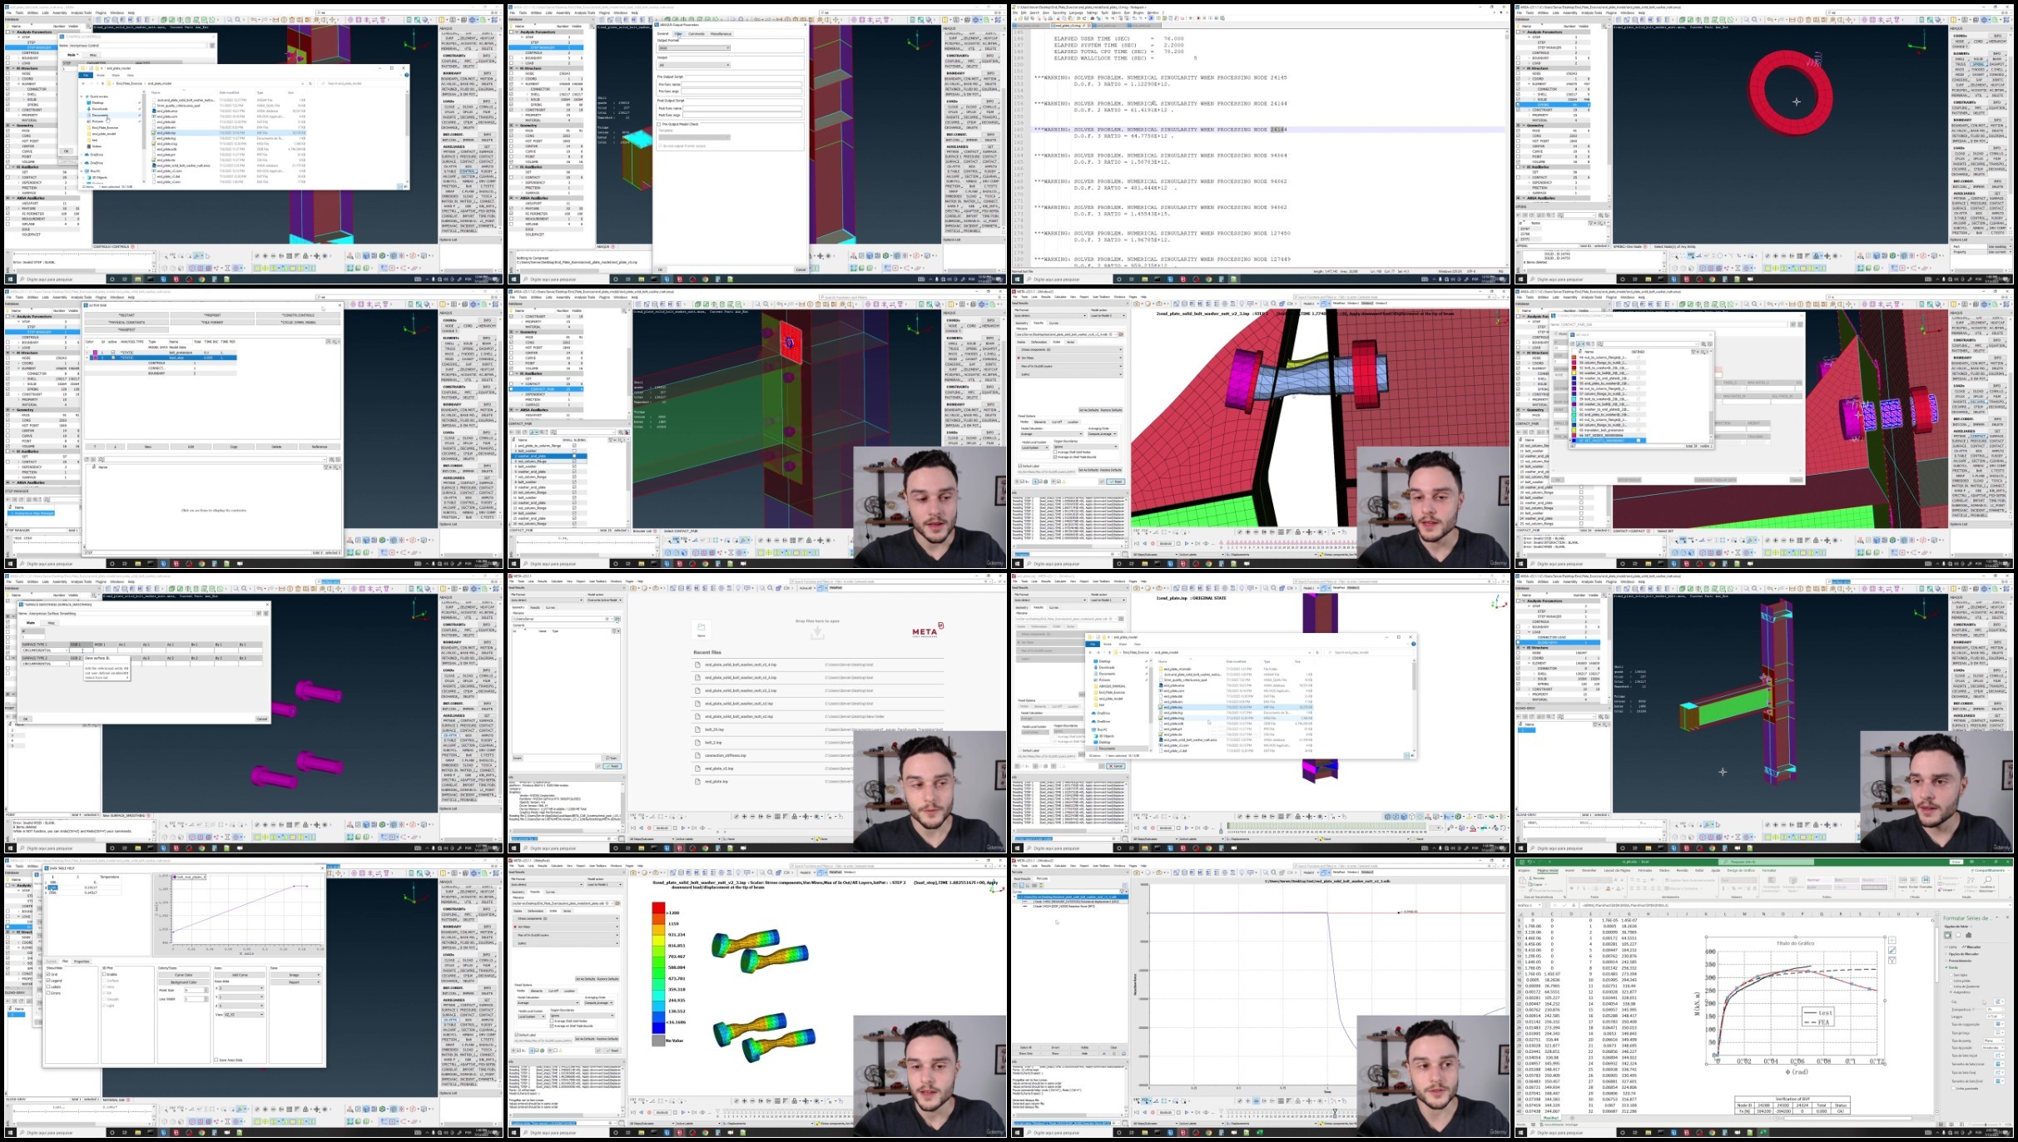The image size is (2018, 1142).
Task: Toggle MEASUREMENT checkbox in first ANSA database tree
Action: tap(7, 219)
